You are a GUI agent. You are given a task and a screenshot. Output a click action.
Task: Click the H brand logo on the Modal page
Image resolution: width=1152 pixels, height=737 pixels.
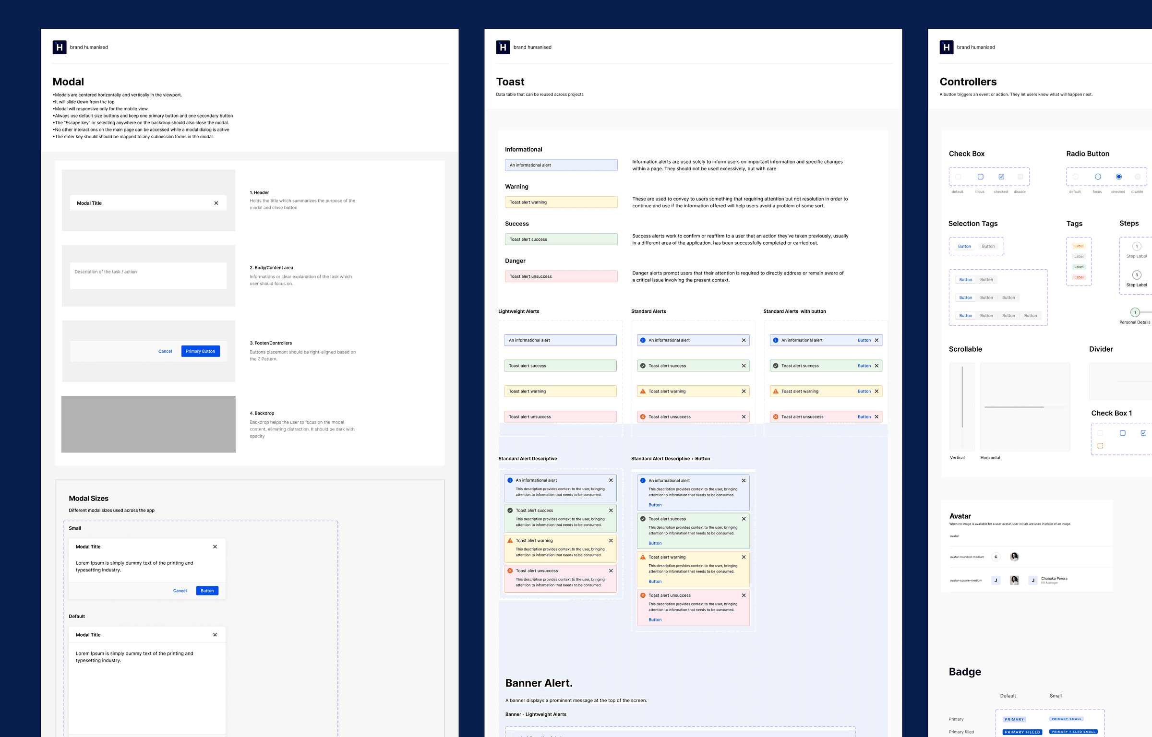pos(60,47)
